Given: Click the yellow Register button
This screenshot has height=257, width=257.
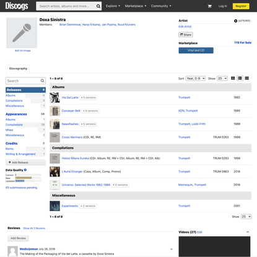Looking at the screenshot, I should click(x=241, y=6).
